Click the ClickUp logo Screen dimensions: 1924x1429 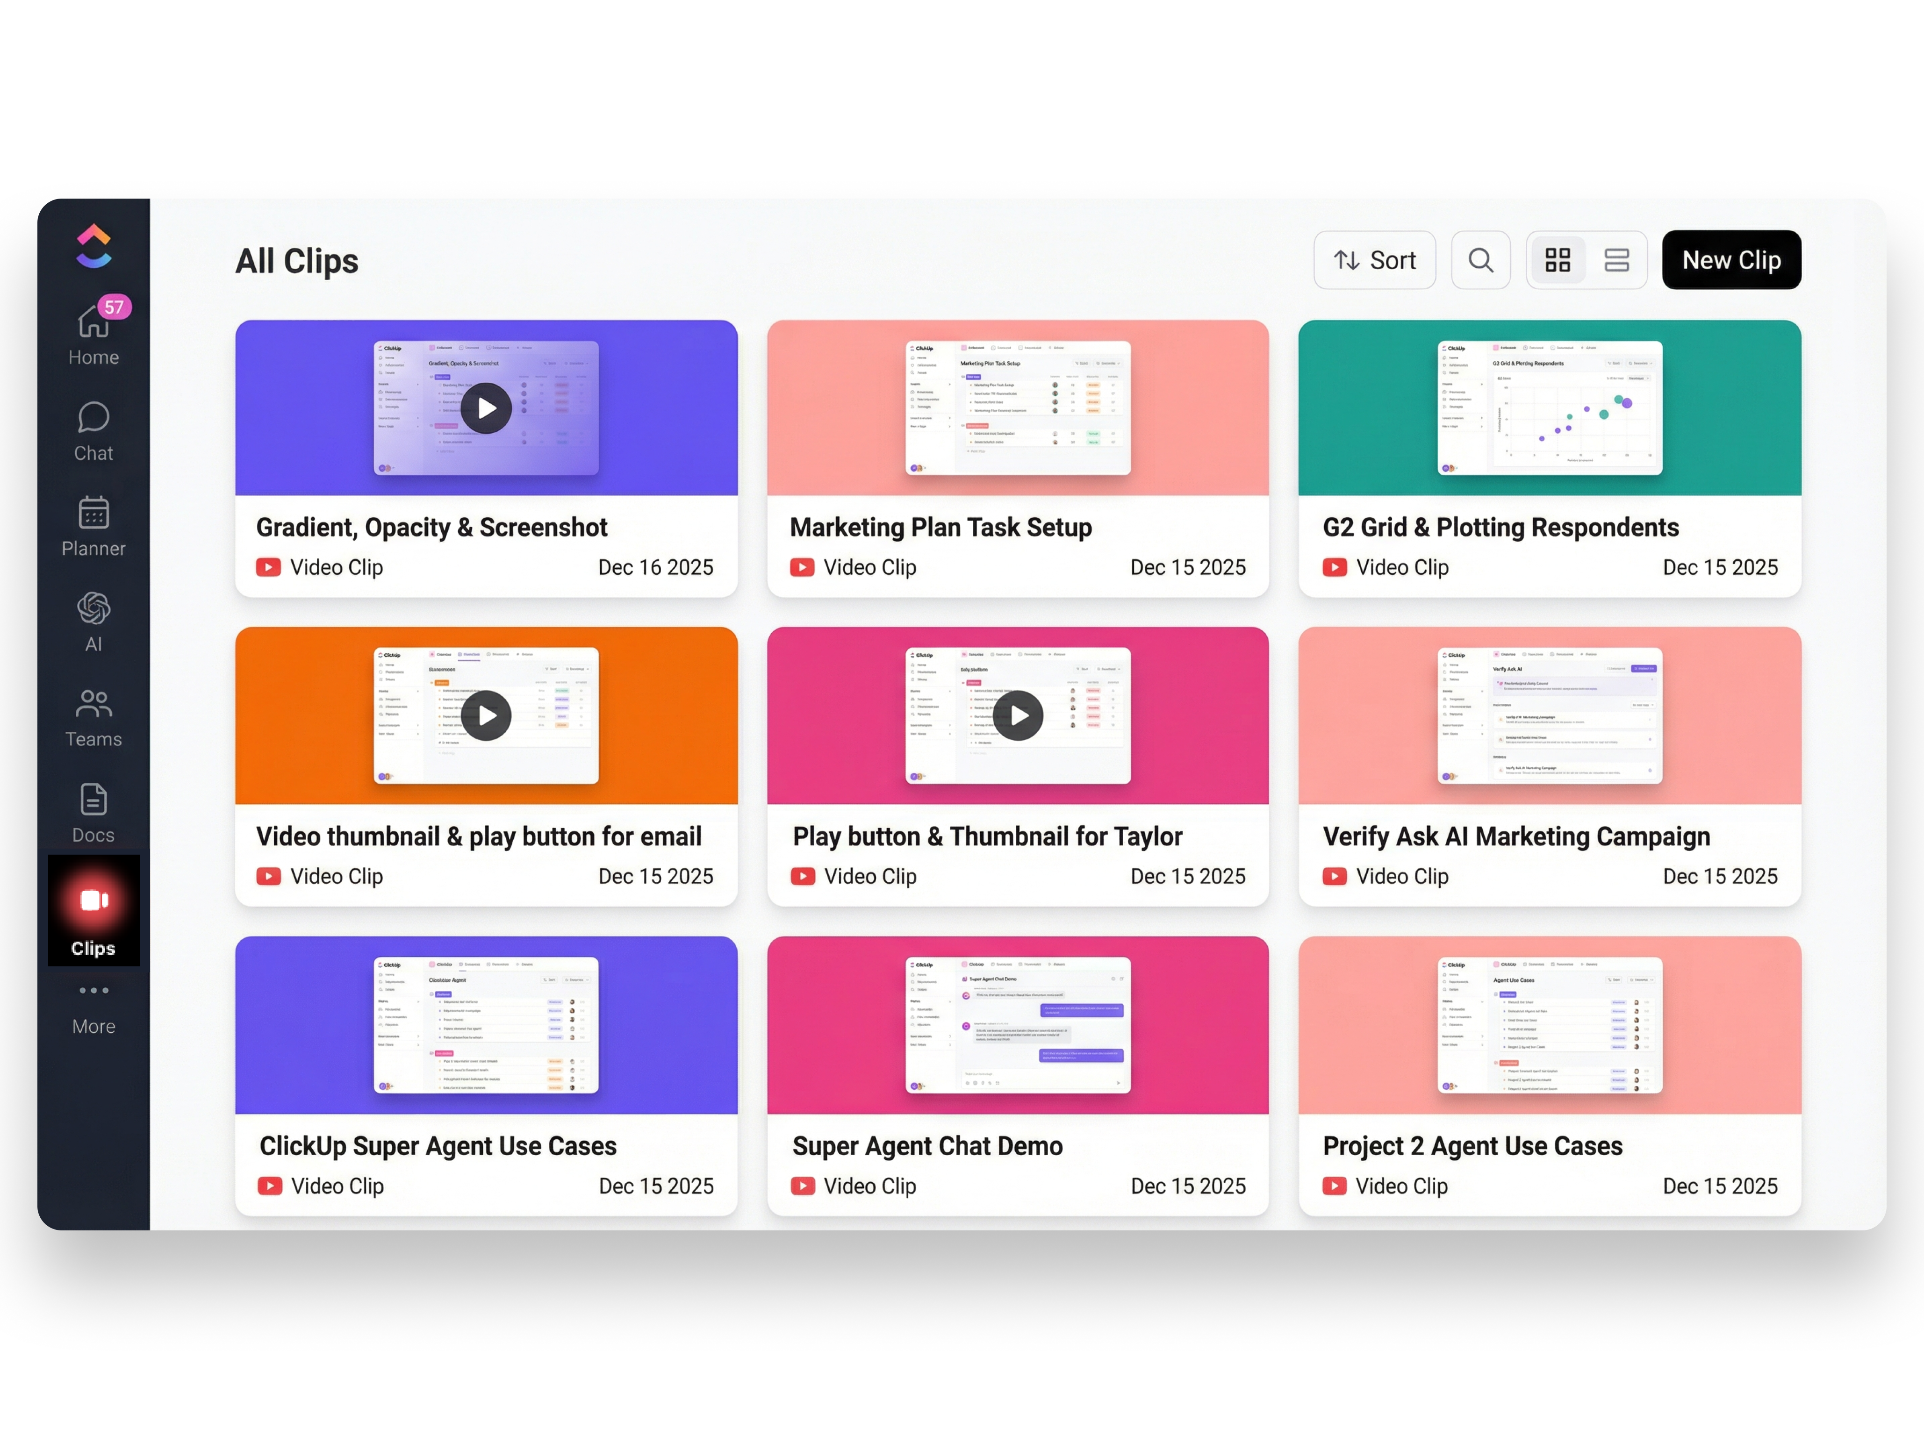click(x=93, y=247)
